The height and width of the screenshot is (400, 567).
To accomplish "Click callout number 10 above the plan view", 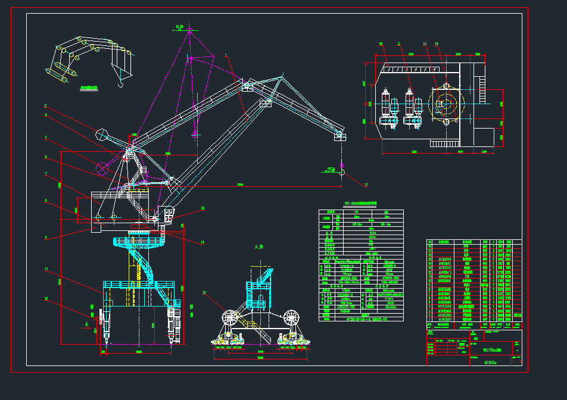I will 425,43.
